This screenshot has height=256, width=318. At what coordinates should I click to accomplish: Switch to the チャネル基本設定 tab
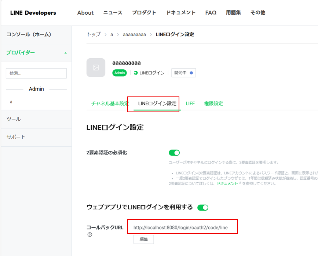click(x=110, y=103)
